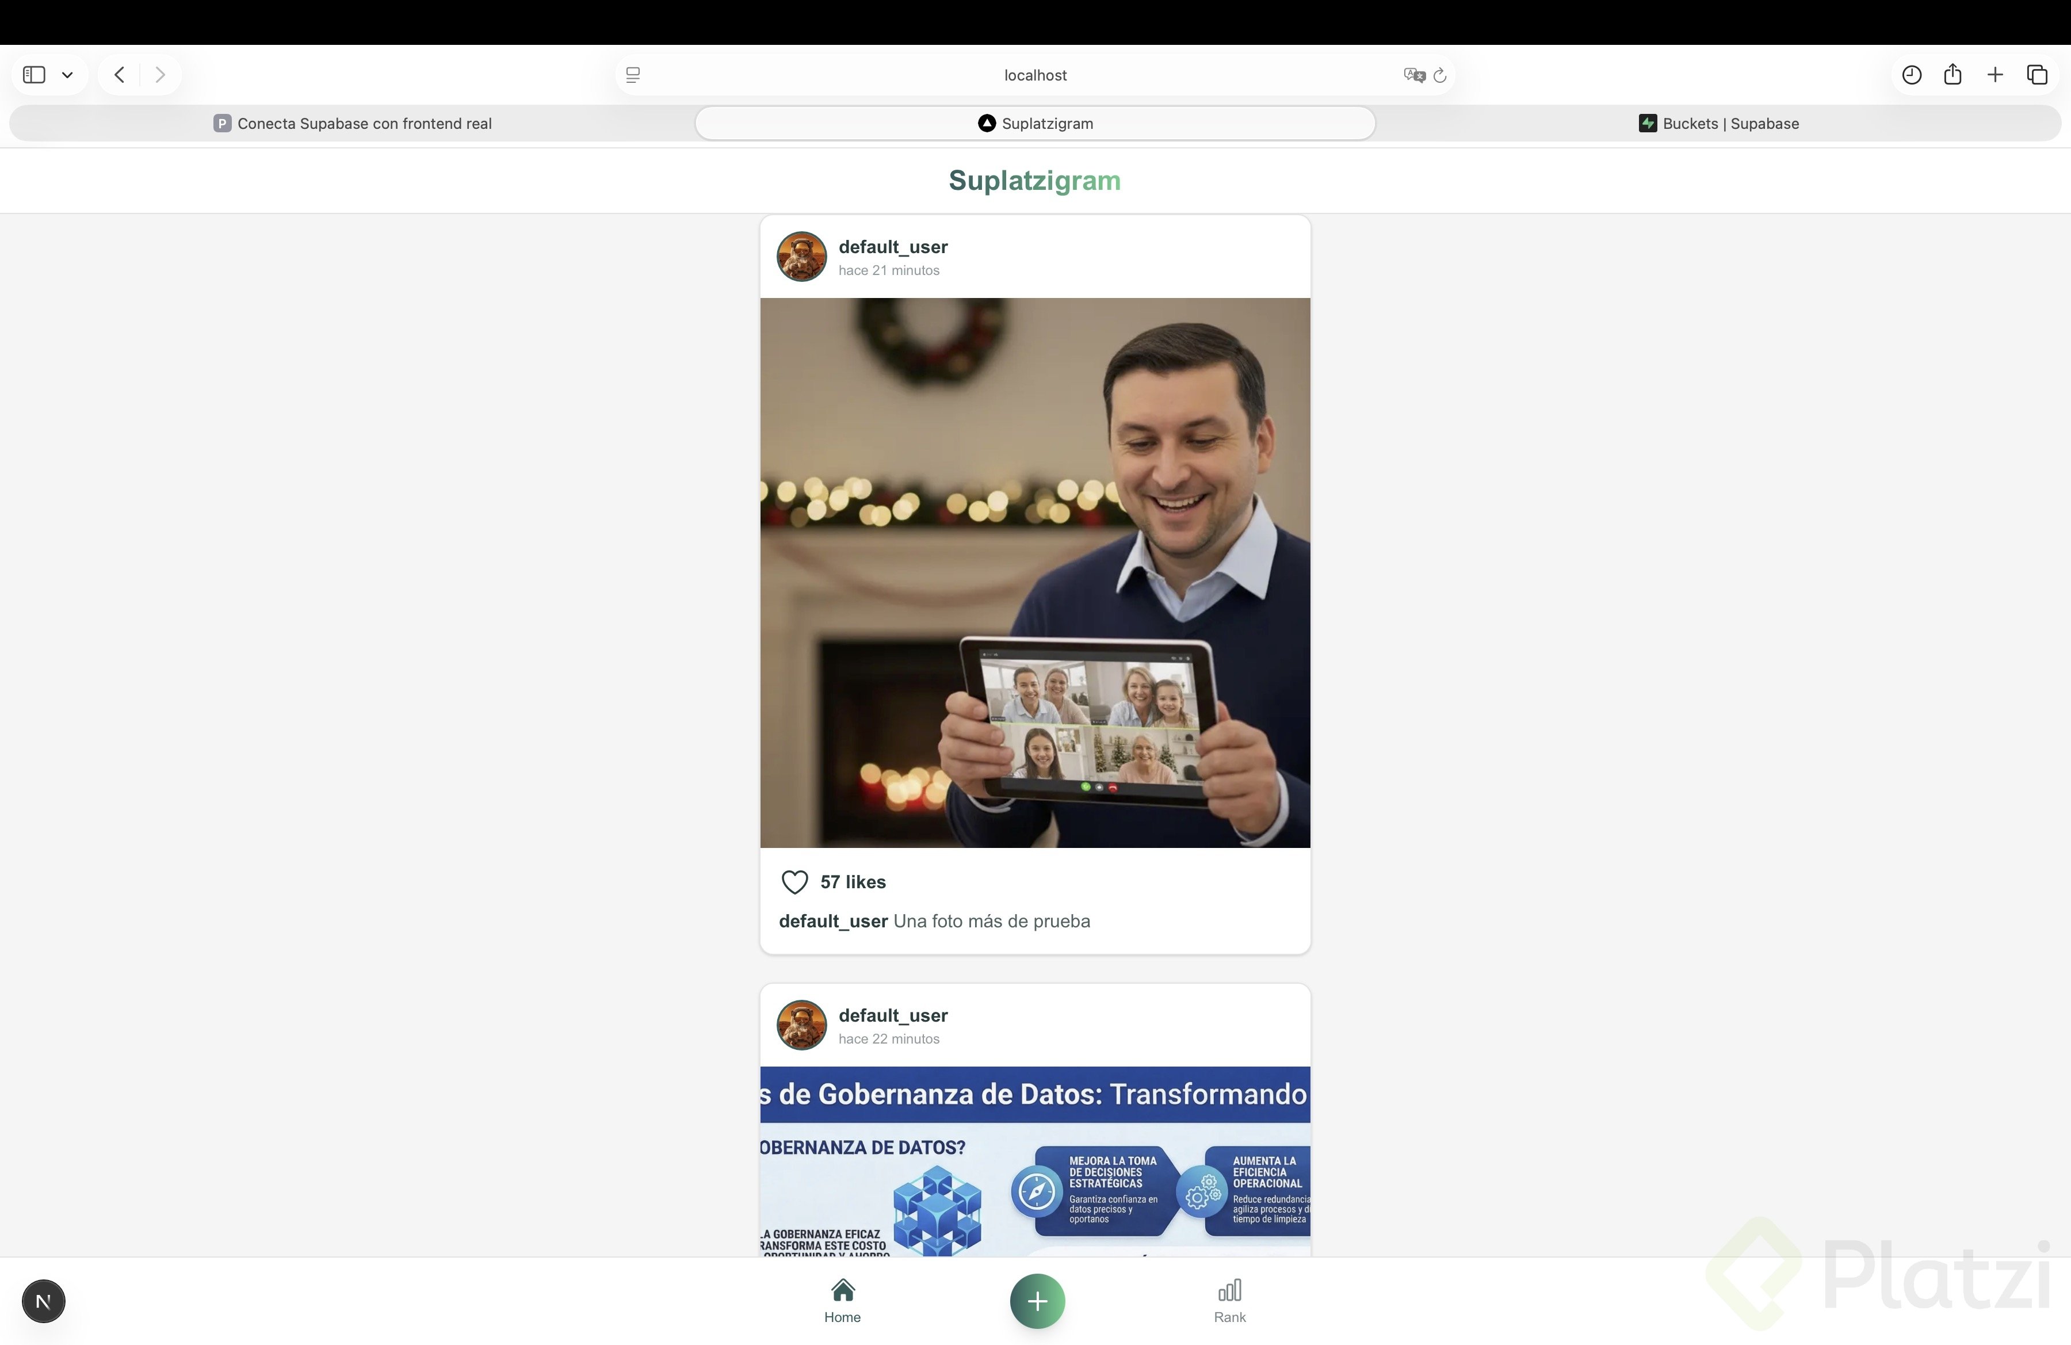Go back to previous page
The image size is (2071, 1345).
coord(120,75)
